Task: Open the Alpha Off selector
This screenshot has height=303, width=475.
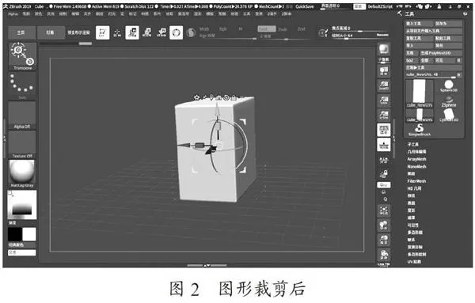Action: (x=22, y=116)
